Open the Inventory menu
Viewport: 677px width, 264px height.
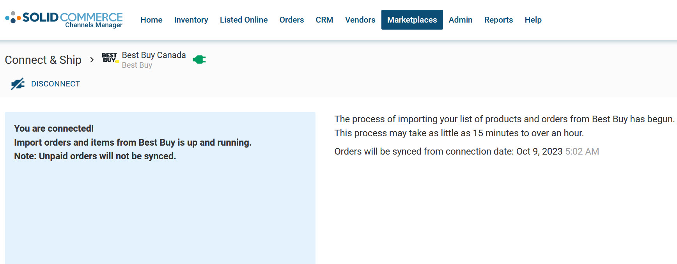tap(191, 20)
